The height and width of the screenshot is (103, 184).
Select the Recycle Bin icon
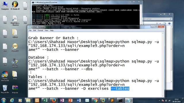[5, 89]
